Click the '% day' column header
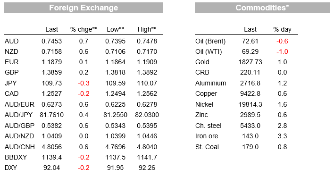 point(282,29)
